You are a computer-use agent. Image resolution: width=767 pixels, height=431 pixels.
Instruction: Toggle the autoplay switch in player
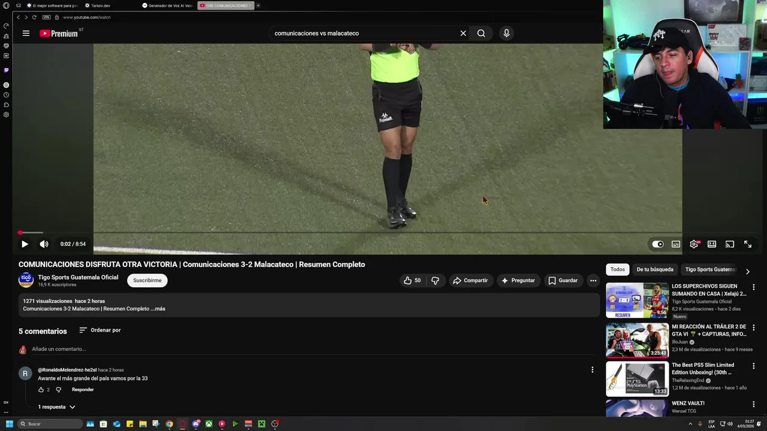click(658, 244)
